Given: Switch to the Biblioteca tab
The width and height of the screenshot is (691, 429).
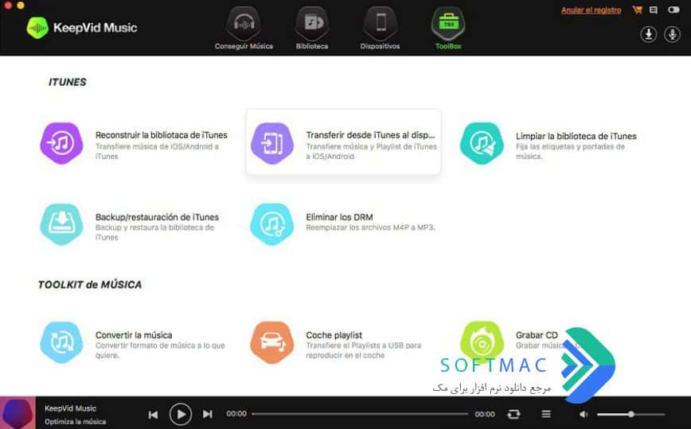Looking at the screenshot, I should (312, 29).
